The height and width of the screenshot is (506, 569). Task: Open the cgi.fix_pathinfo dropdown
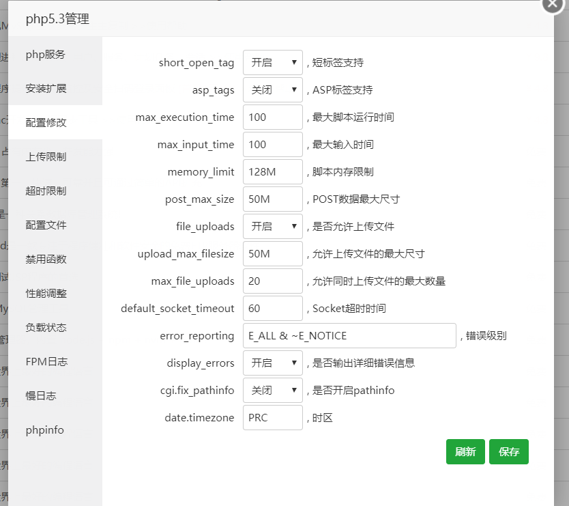[272, 391]
